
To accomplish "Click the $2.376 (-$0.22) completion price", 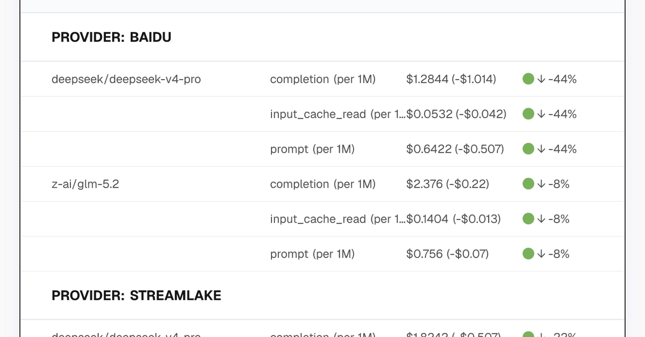I will click(448, 184).
